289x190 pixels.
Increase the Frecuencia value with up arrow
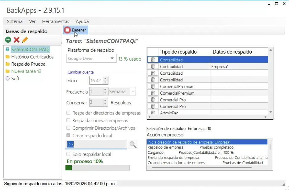[x=105, y=90]
